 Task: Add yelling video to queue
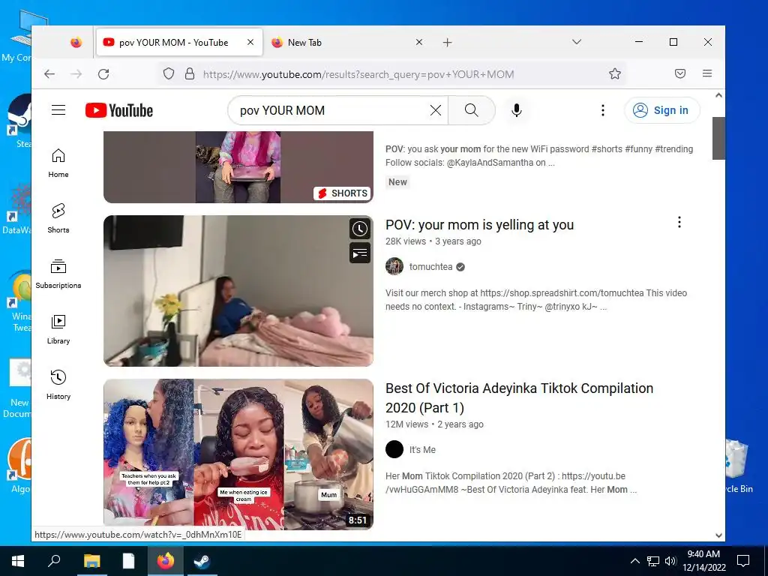coord(360,253)
